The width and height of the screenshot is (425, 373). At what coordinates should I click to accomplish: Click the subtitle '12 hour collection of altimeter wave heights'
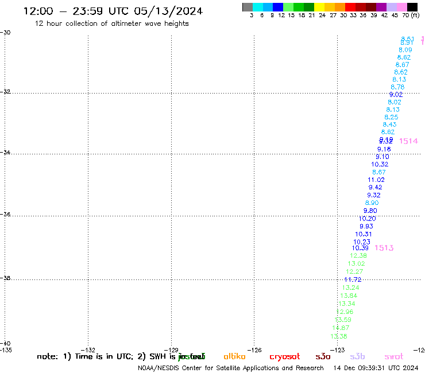click(111, 24)
